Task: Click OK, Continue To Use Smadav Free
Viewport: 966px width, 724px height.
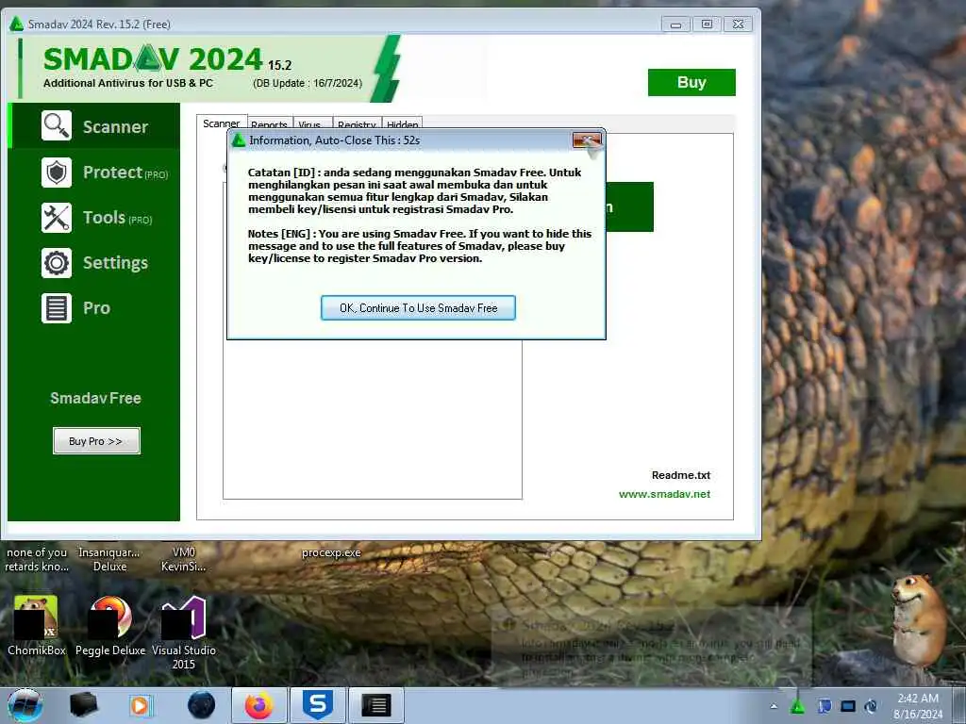Action: (x=418, y=308)
